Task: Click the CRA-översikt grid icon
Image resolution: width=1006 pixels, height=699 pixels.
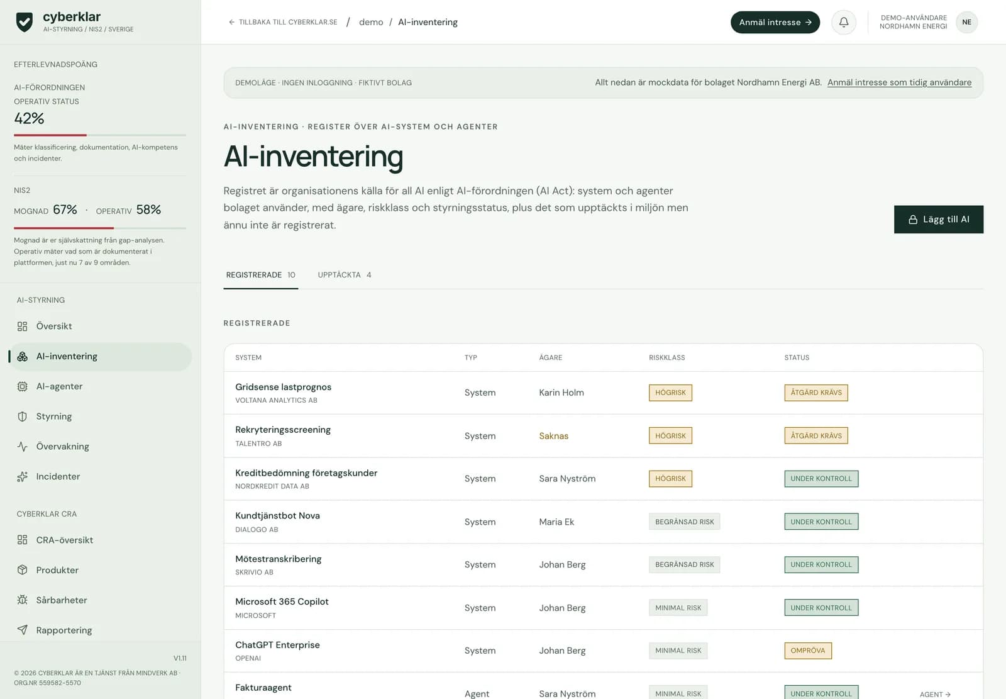Action: (23, 540)
